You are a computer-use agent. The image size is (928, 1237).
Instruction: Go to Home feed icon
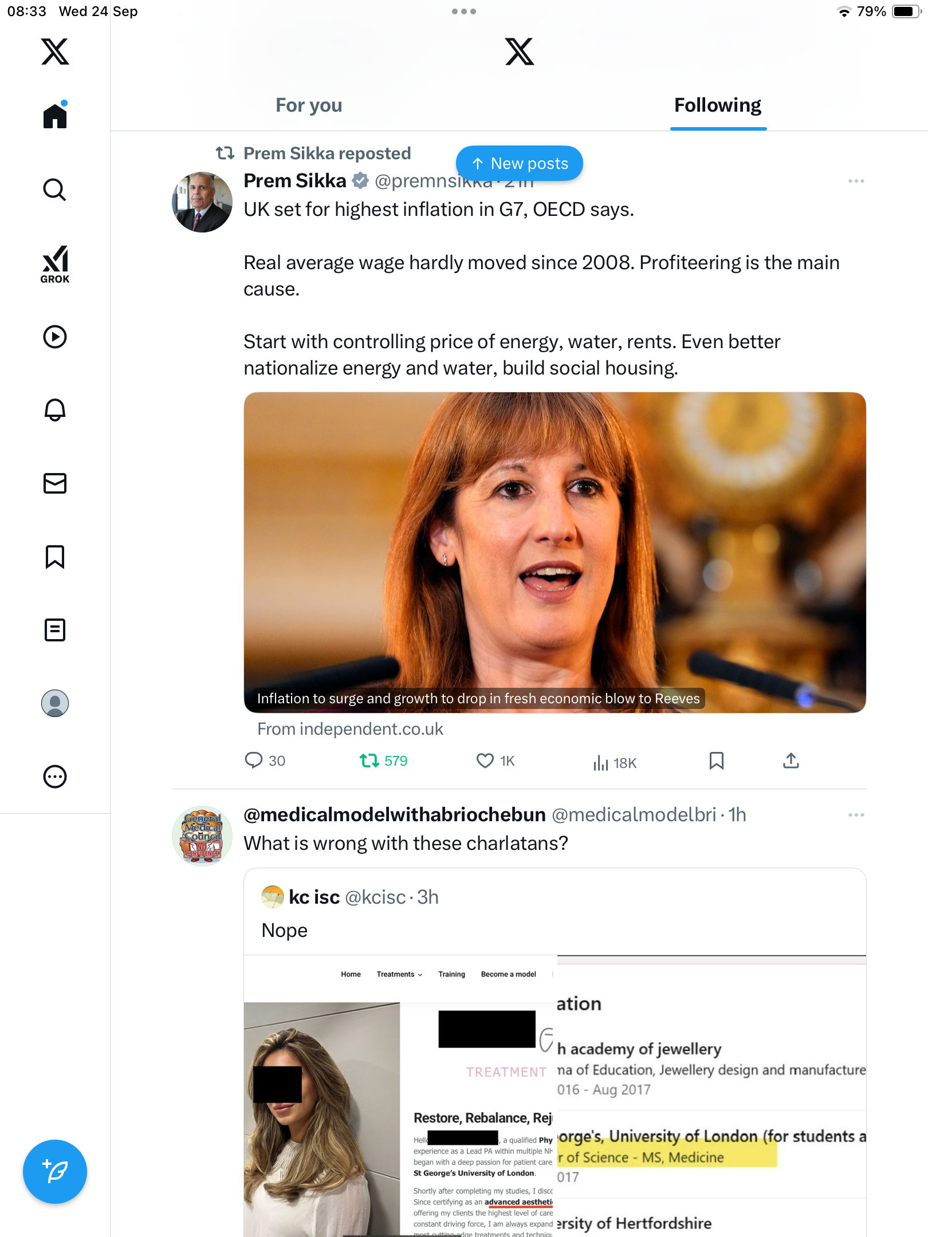click(55, 116)
